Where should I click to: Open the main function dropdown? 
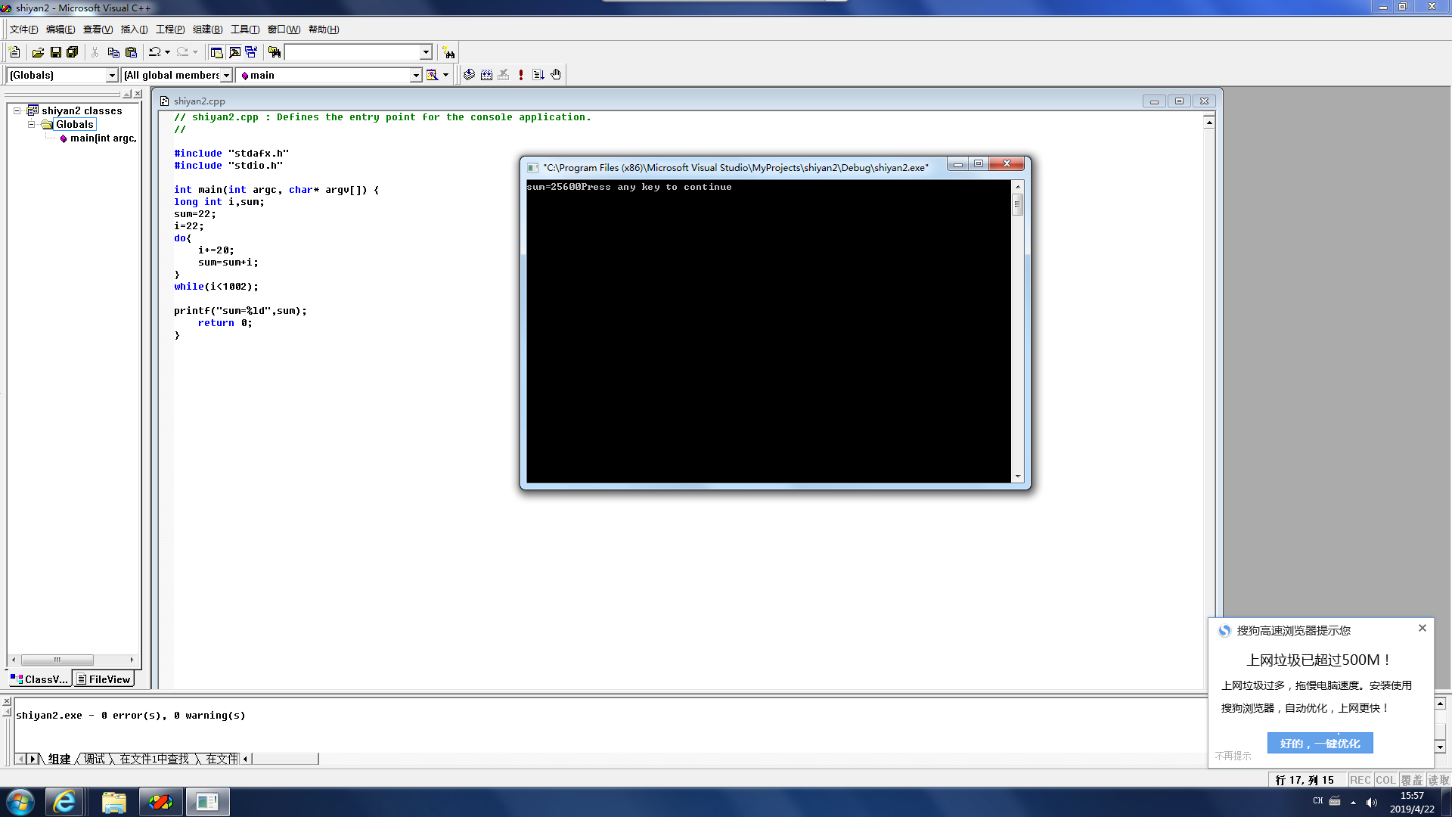[415, 75]
